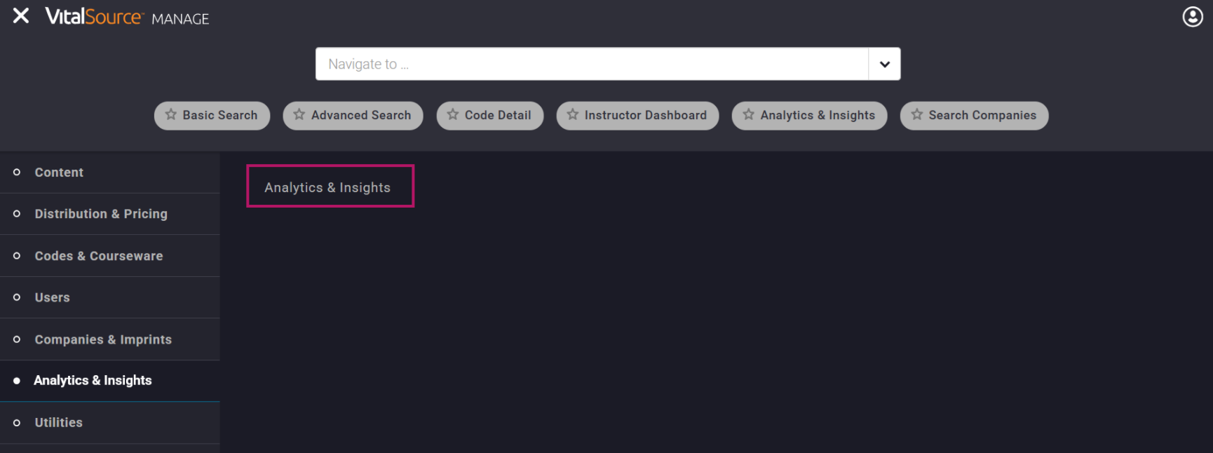Select Utilities in the sidebar
The height and width of the screenshot is (453, 1213).
(59, 423)
